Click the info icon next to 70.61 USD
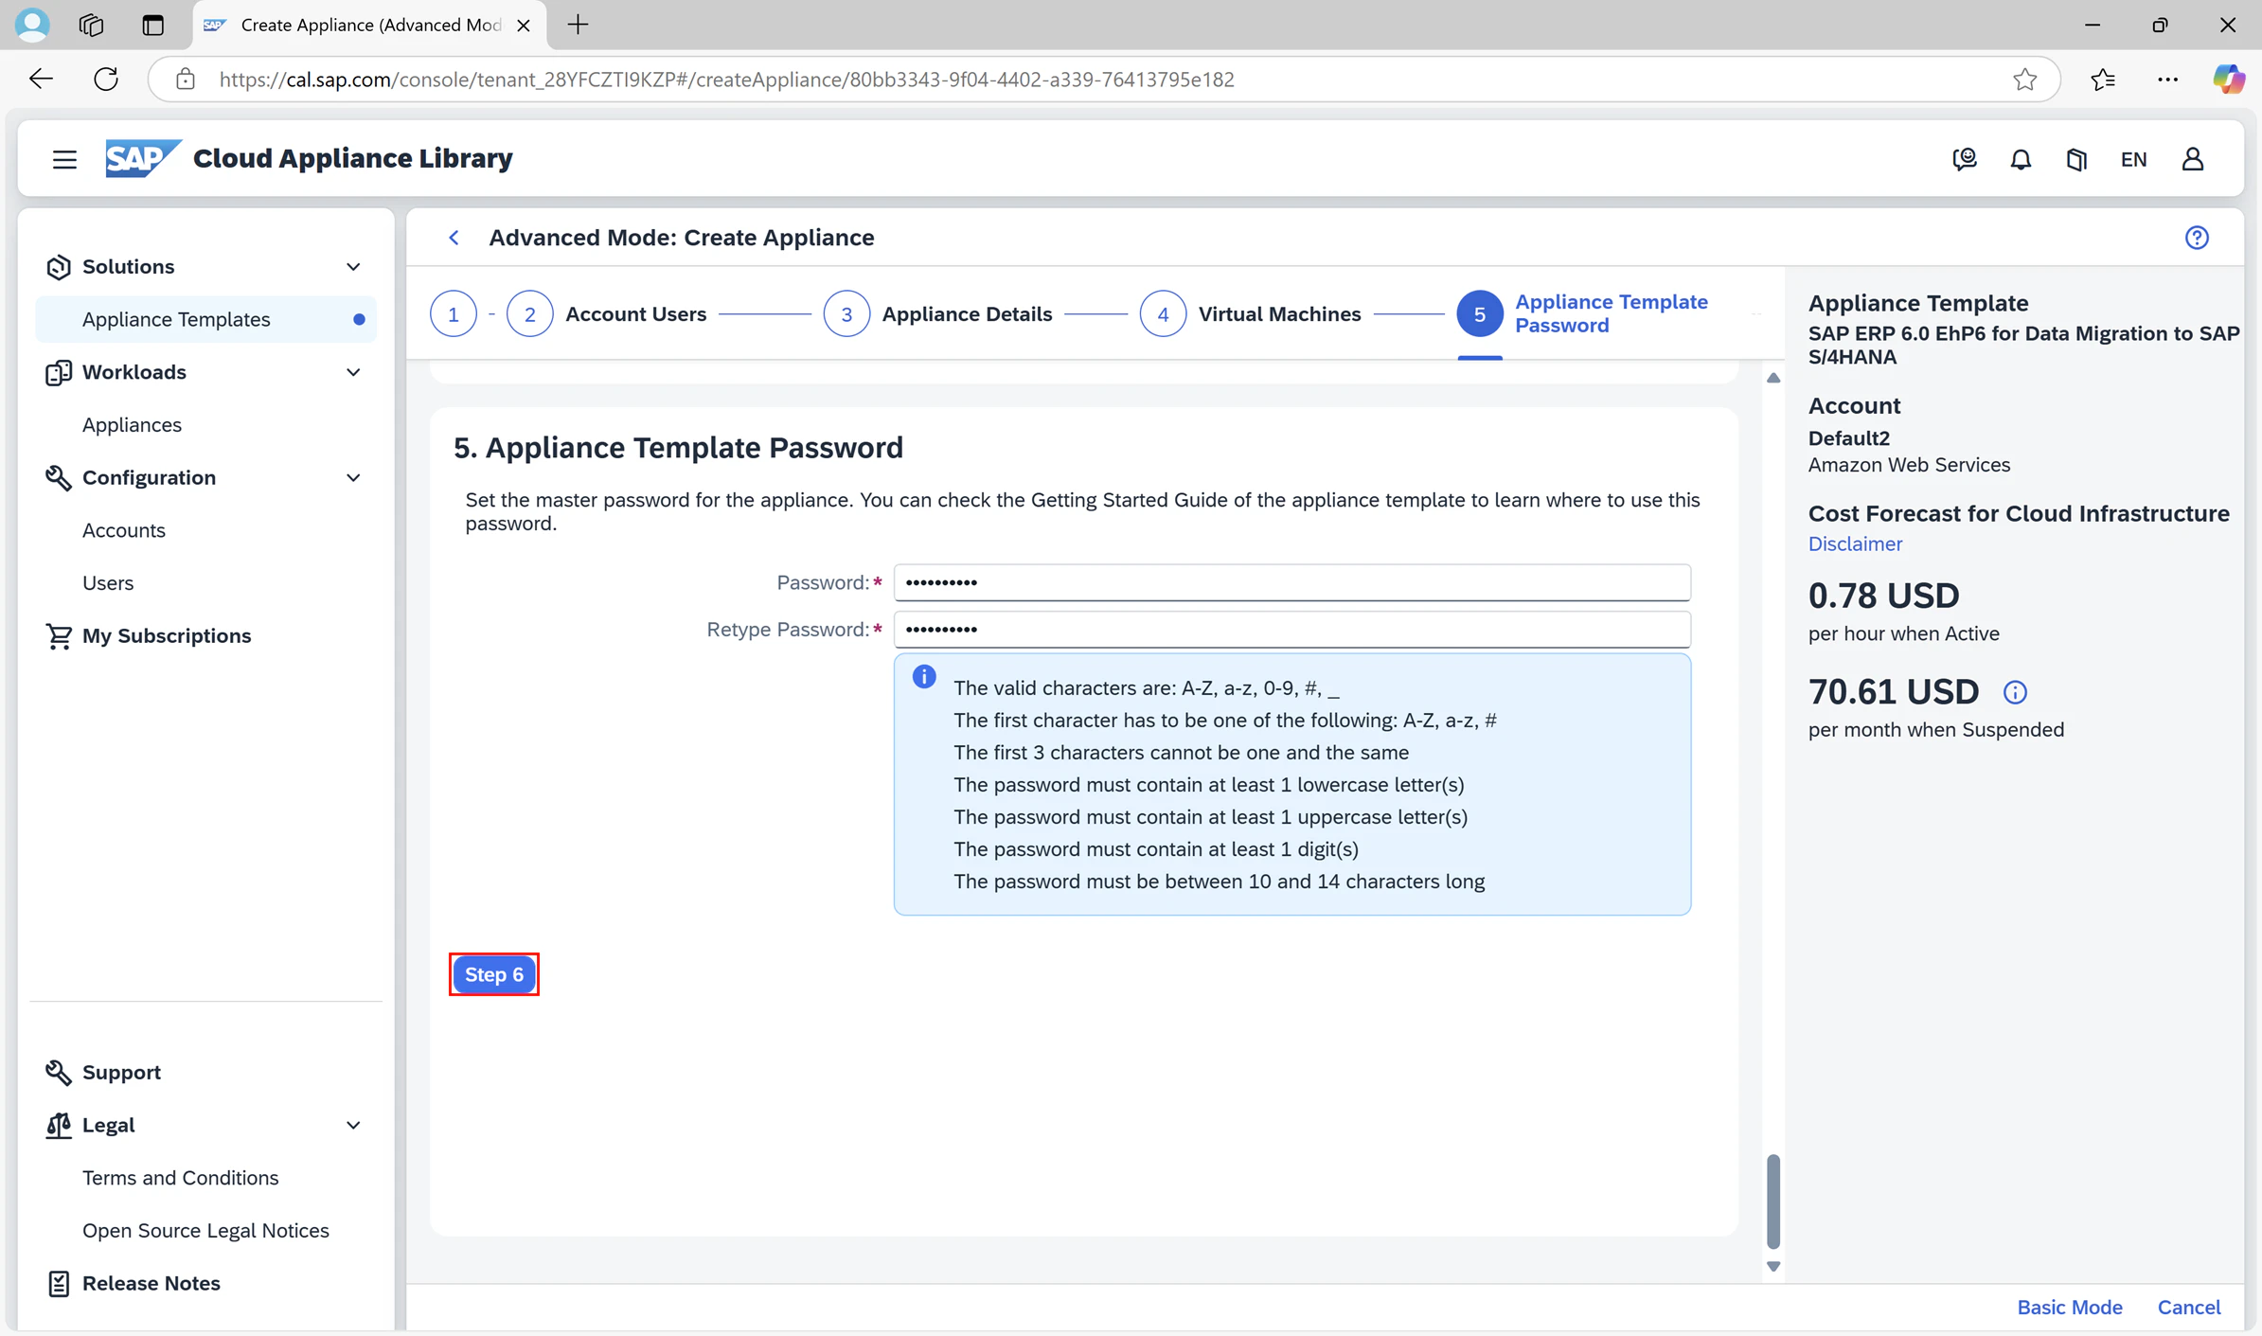Image resolution: width=2262 pixels, height=1336 pixels. pos(2015,692)
